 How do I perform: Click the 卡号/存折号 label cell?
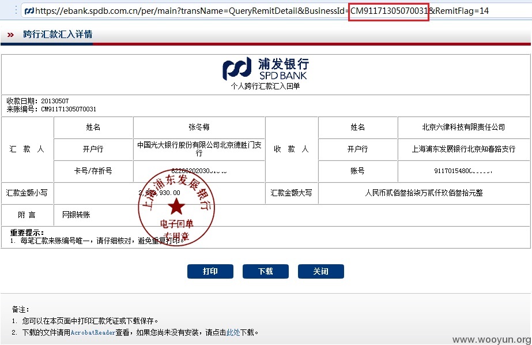click(x=93, y=171)
